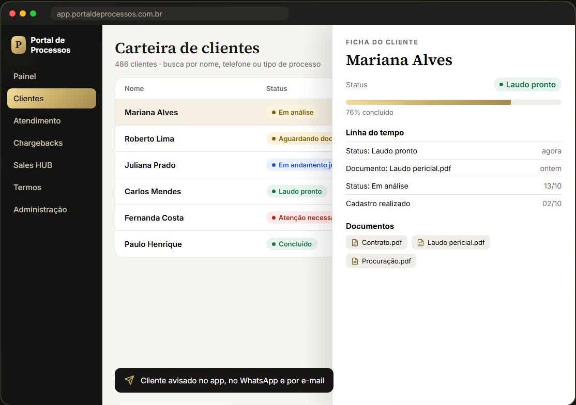Click Carlos Mendes's Laudo pronto badge
The height and width of the screenshot is (405, 576).
(296, 192)
